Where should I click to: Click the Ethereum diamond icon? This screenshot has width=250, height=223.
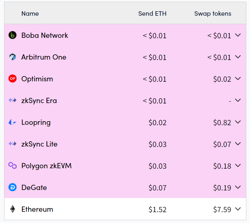click(13, 209)
